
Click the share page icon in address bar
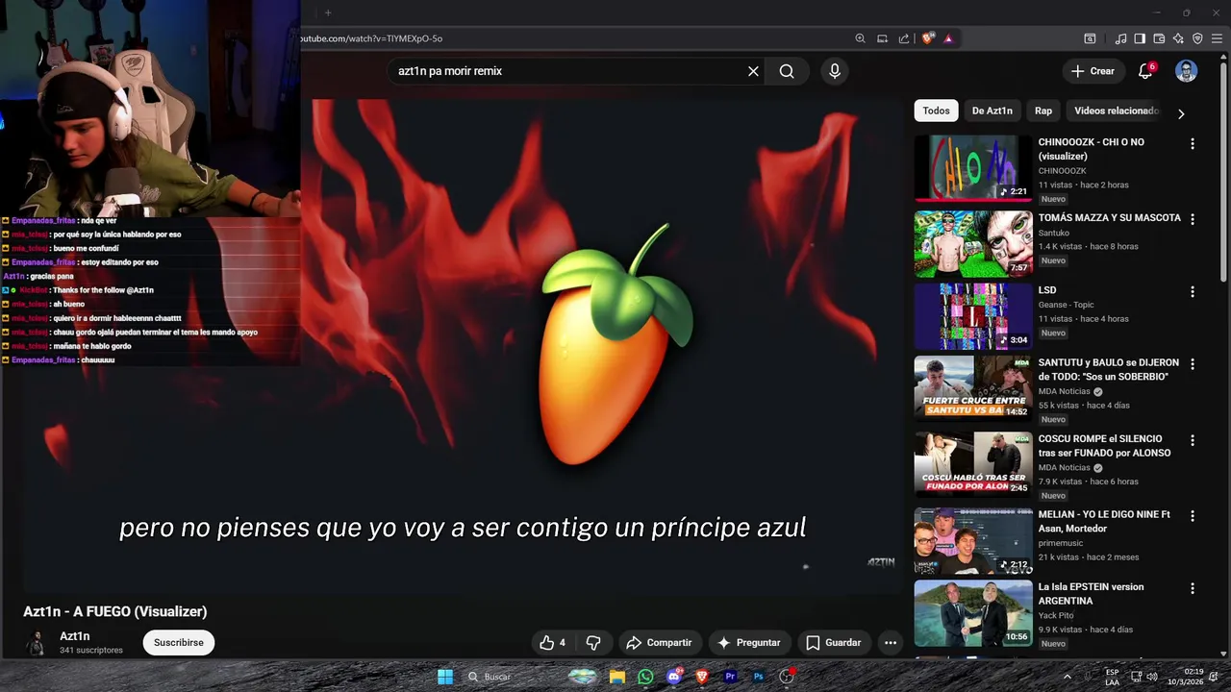pyautogui.click(x=904, y=38)
